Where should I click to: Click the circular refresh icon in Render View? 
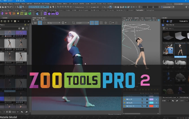(x=45, y=23)
